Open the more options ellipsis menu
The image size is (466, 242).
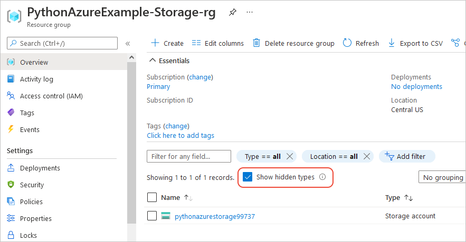pyautogui.click(x=250, y=12)
